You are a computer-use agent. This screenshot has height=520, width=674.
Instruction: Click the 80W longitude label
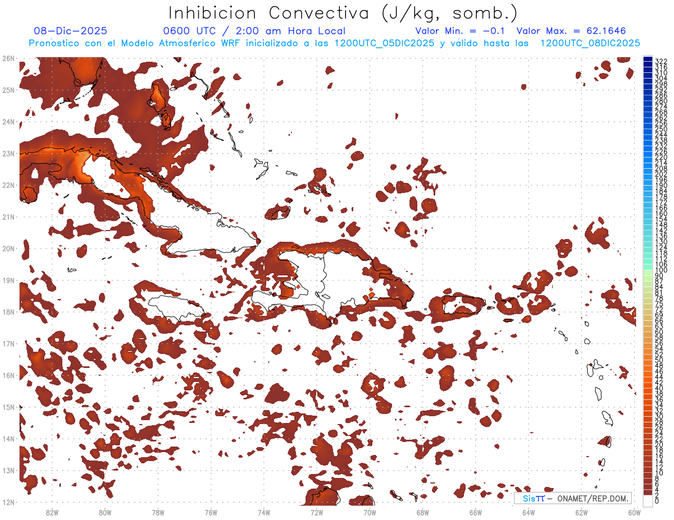pos(105,512)
